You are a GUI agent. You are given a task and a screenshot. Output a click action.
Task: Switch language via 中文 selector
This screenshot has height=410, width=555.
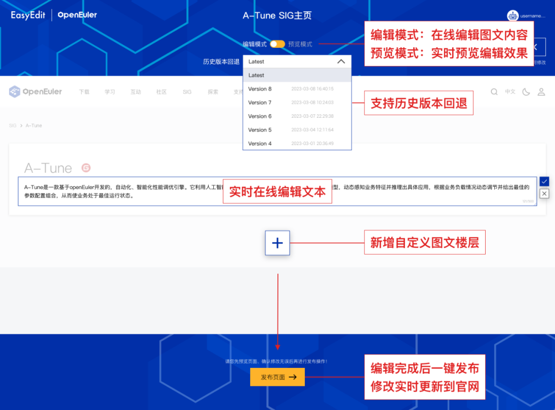(510, 92)
